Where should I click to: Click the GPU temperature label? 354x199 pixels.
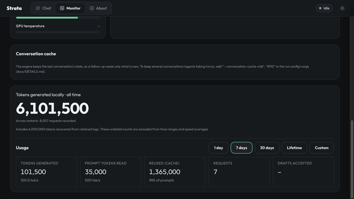click(x=30, y=26)
